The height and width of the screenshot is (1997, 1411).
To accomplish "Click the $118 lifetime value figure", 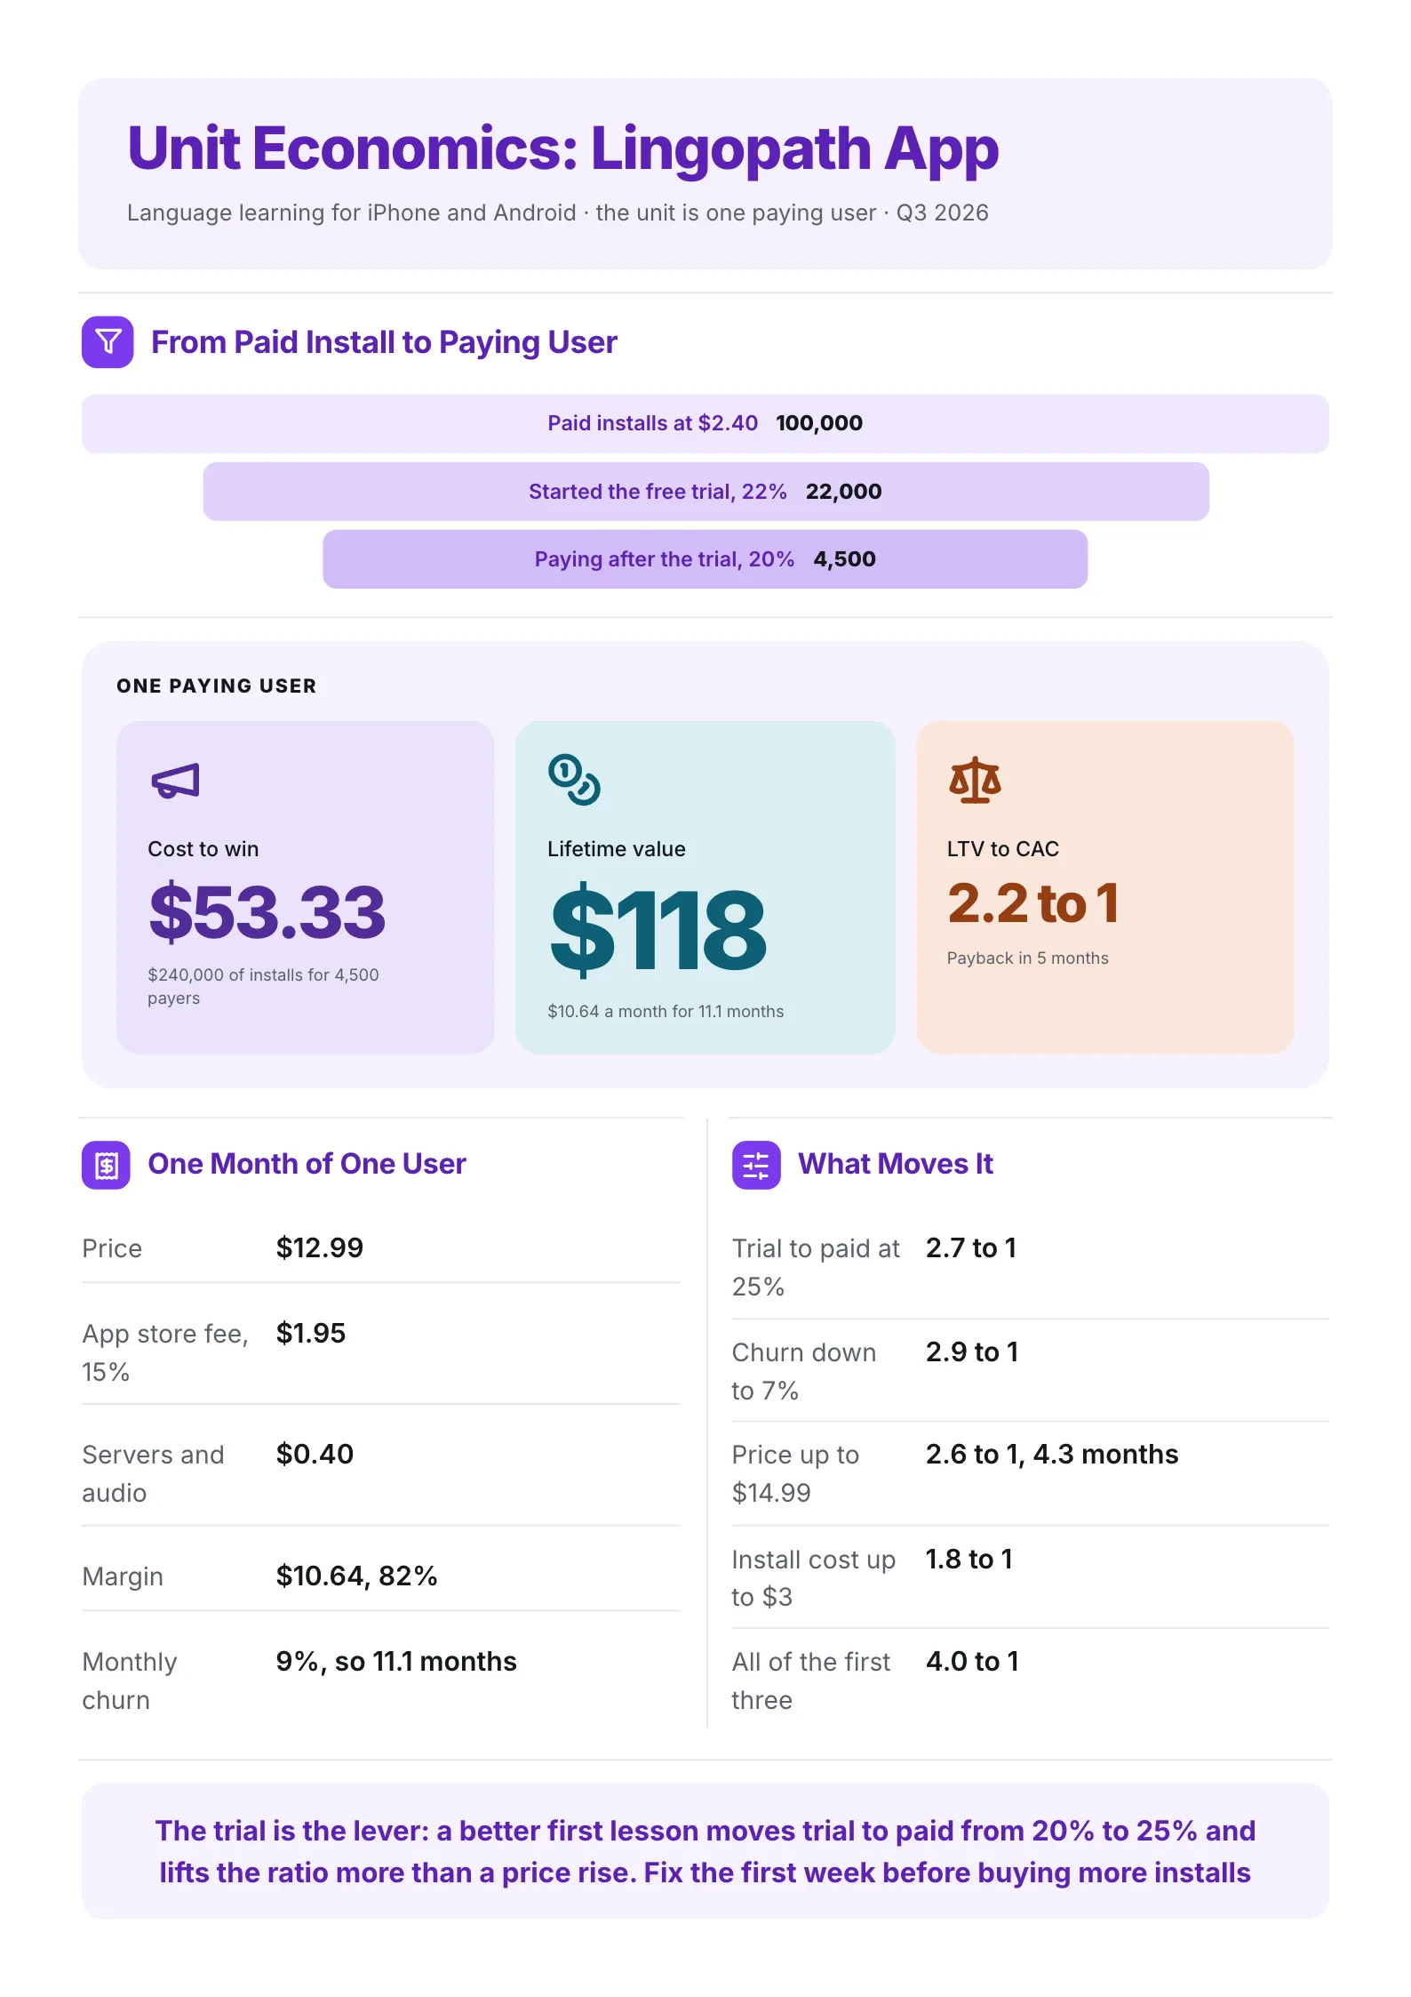I will click(x=658, y=931).
